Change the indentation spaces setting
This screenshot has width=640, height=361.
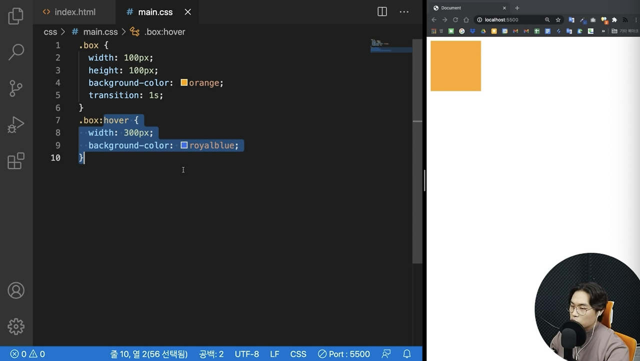[211, 354]
